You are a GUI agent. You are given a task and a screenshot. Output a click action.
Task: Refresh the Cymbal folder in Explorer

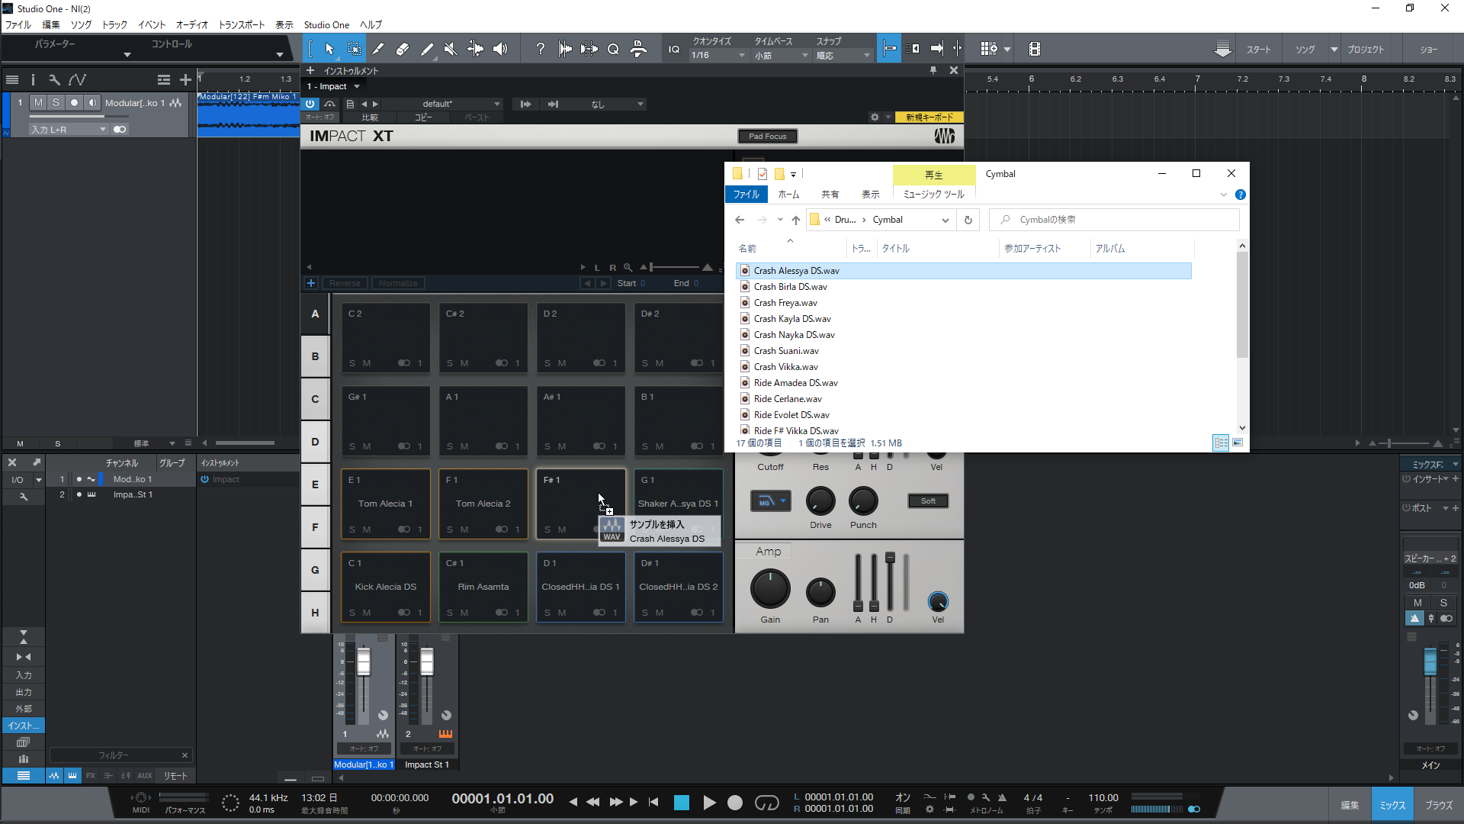click(968, 220)
